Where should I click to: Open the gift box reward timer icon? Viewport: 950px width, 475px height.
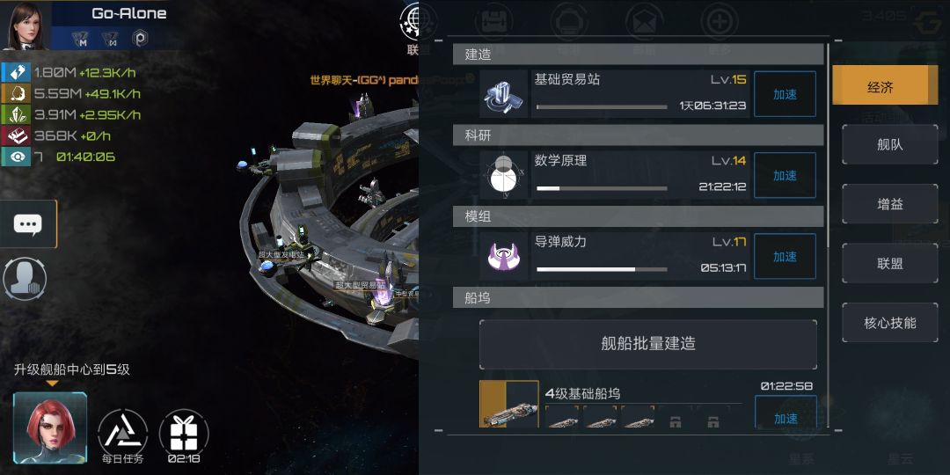(x=184, y=436)
